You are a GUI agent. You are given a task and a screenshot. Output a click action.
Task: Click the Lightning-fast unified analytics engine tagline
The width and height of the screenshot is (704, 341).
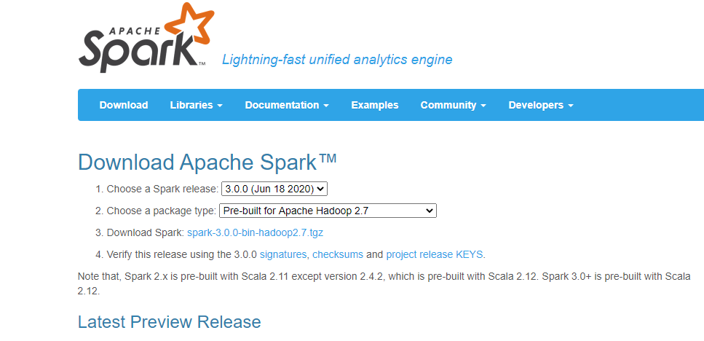(x=337, y=59)
